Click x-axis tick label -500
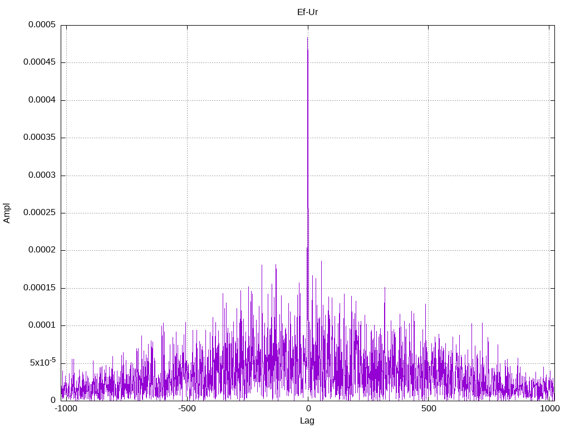This screenshot has height=428, width=570. (187, 408)
